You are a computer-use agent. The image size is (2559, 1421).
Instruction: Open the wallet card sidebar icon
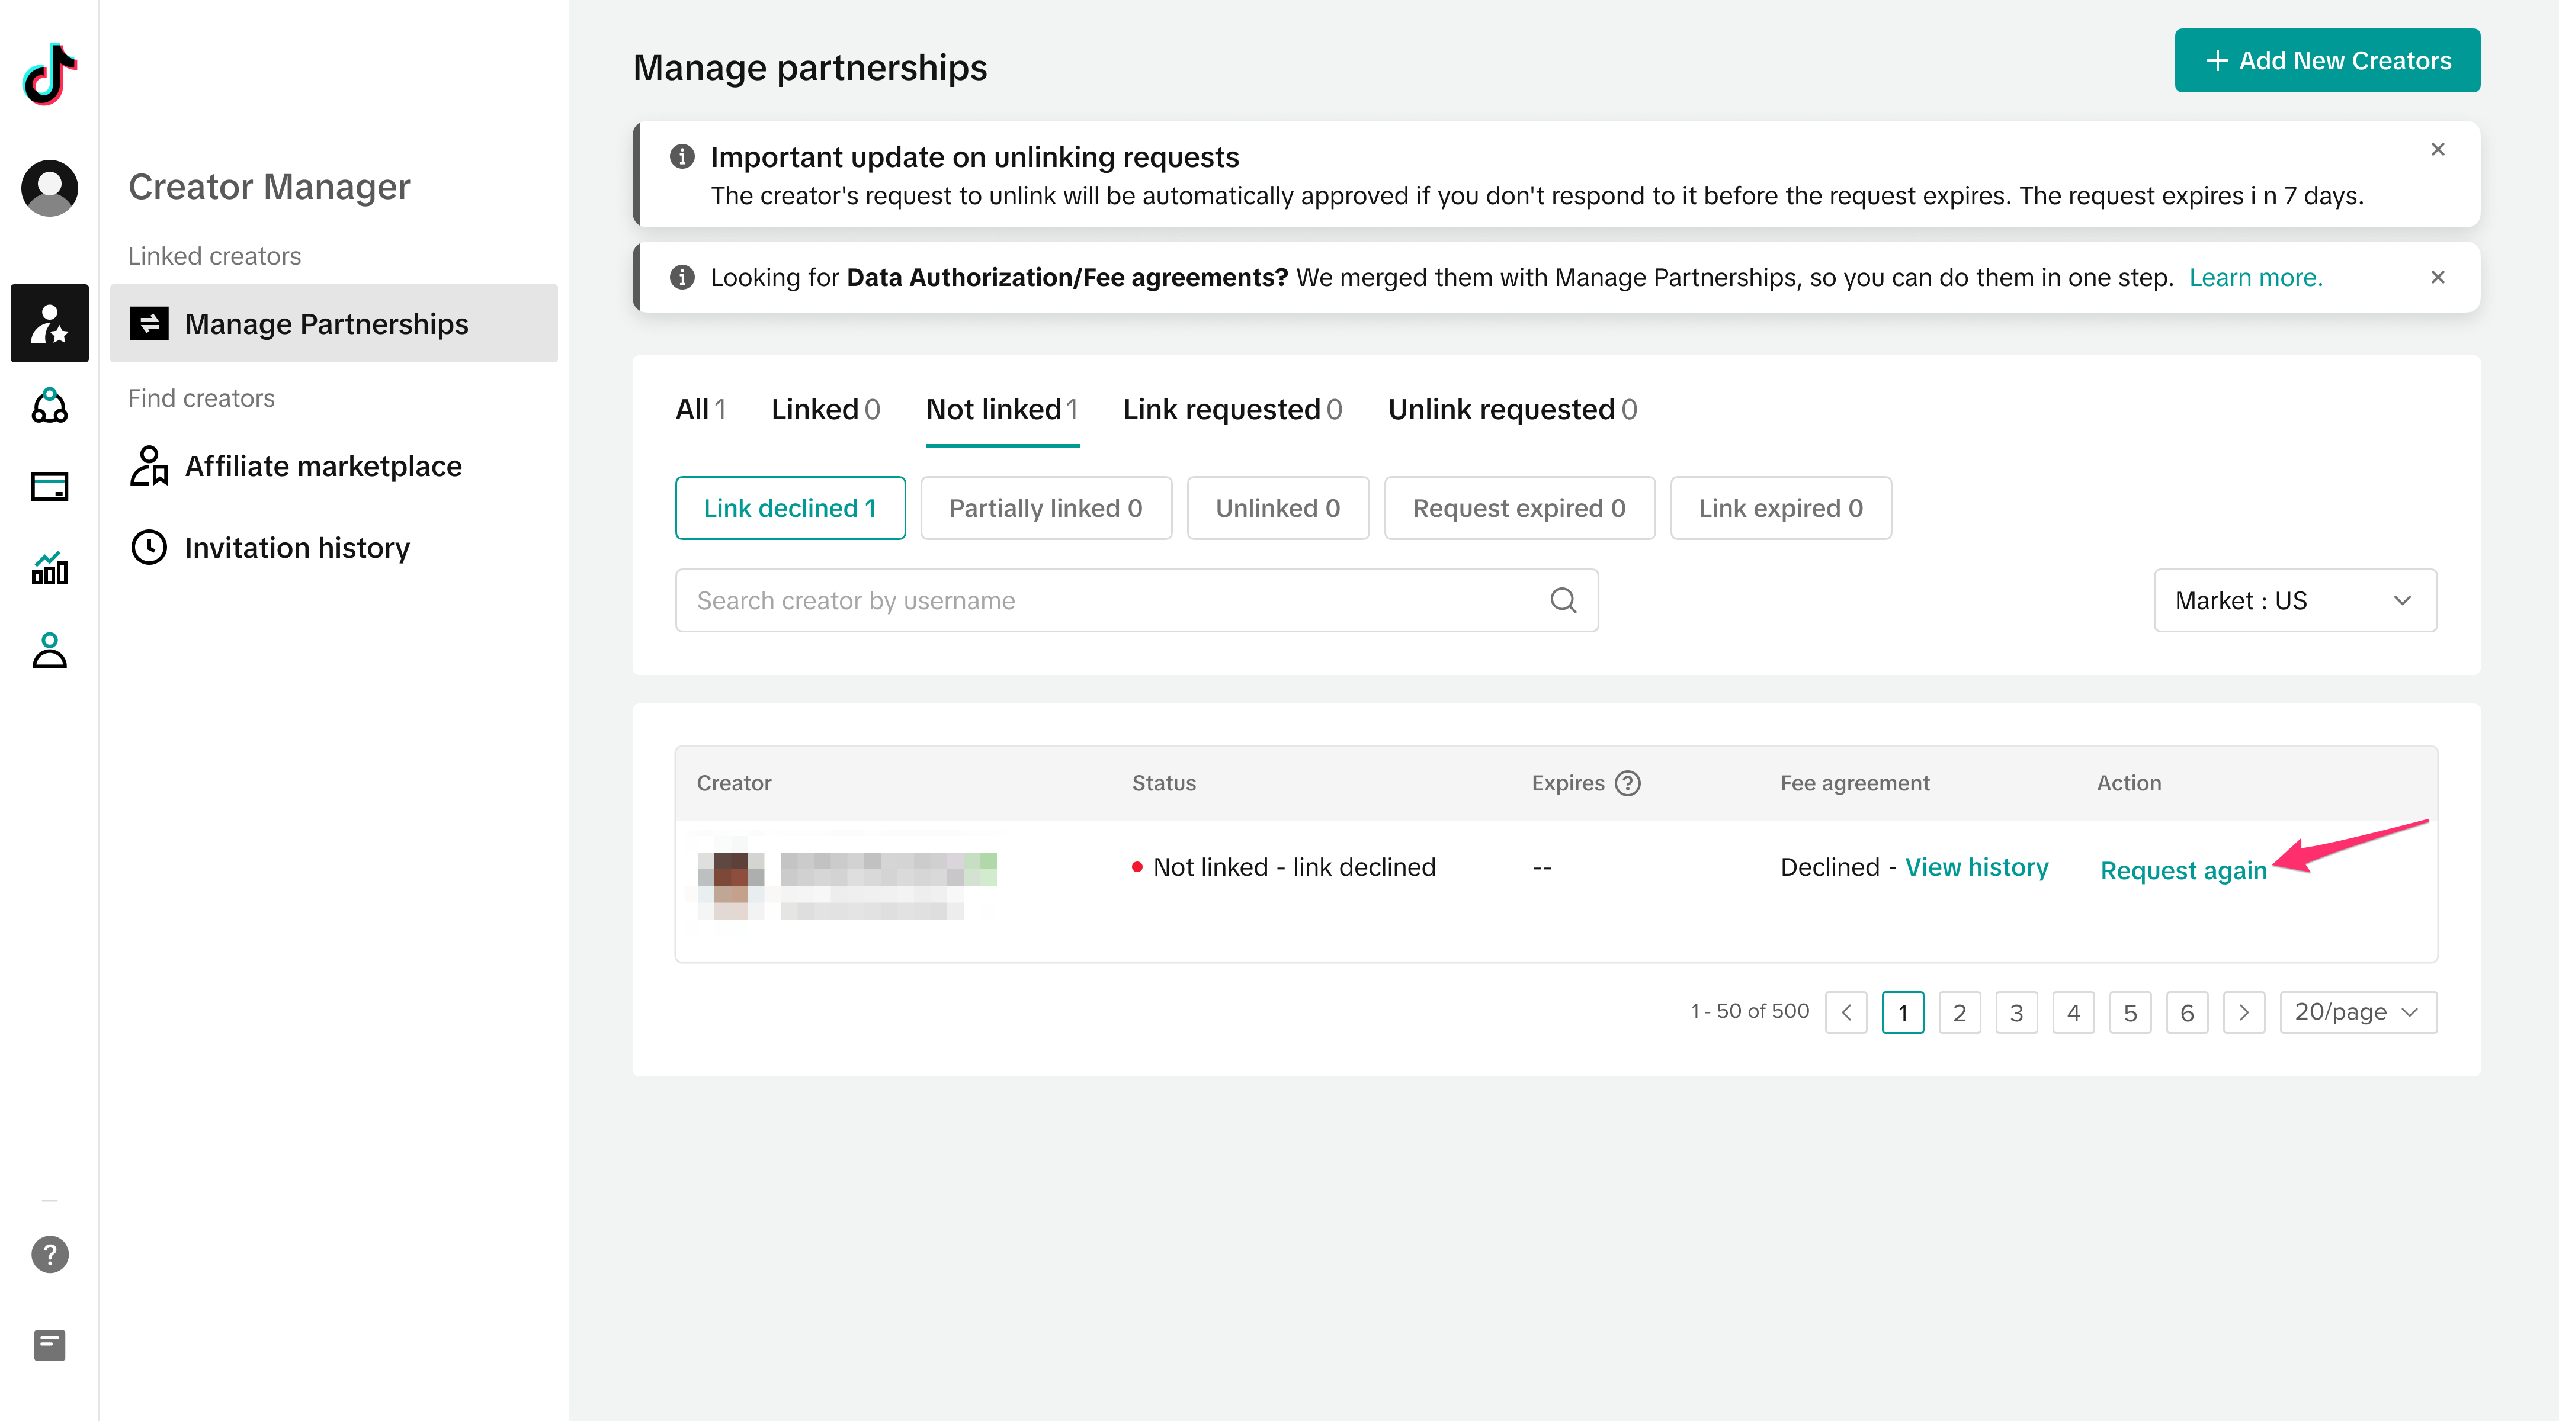[50, 487]
